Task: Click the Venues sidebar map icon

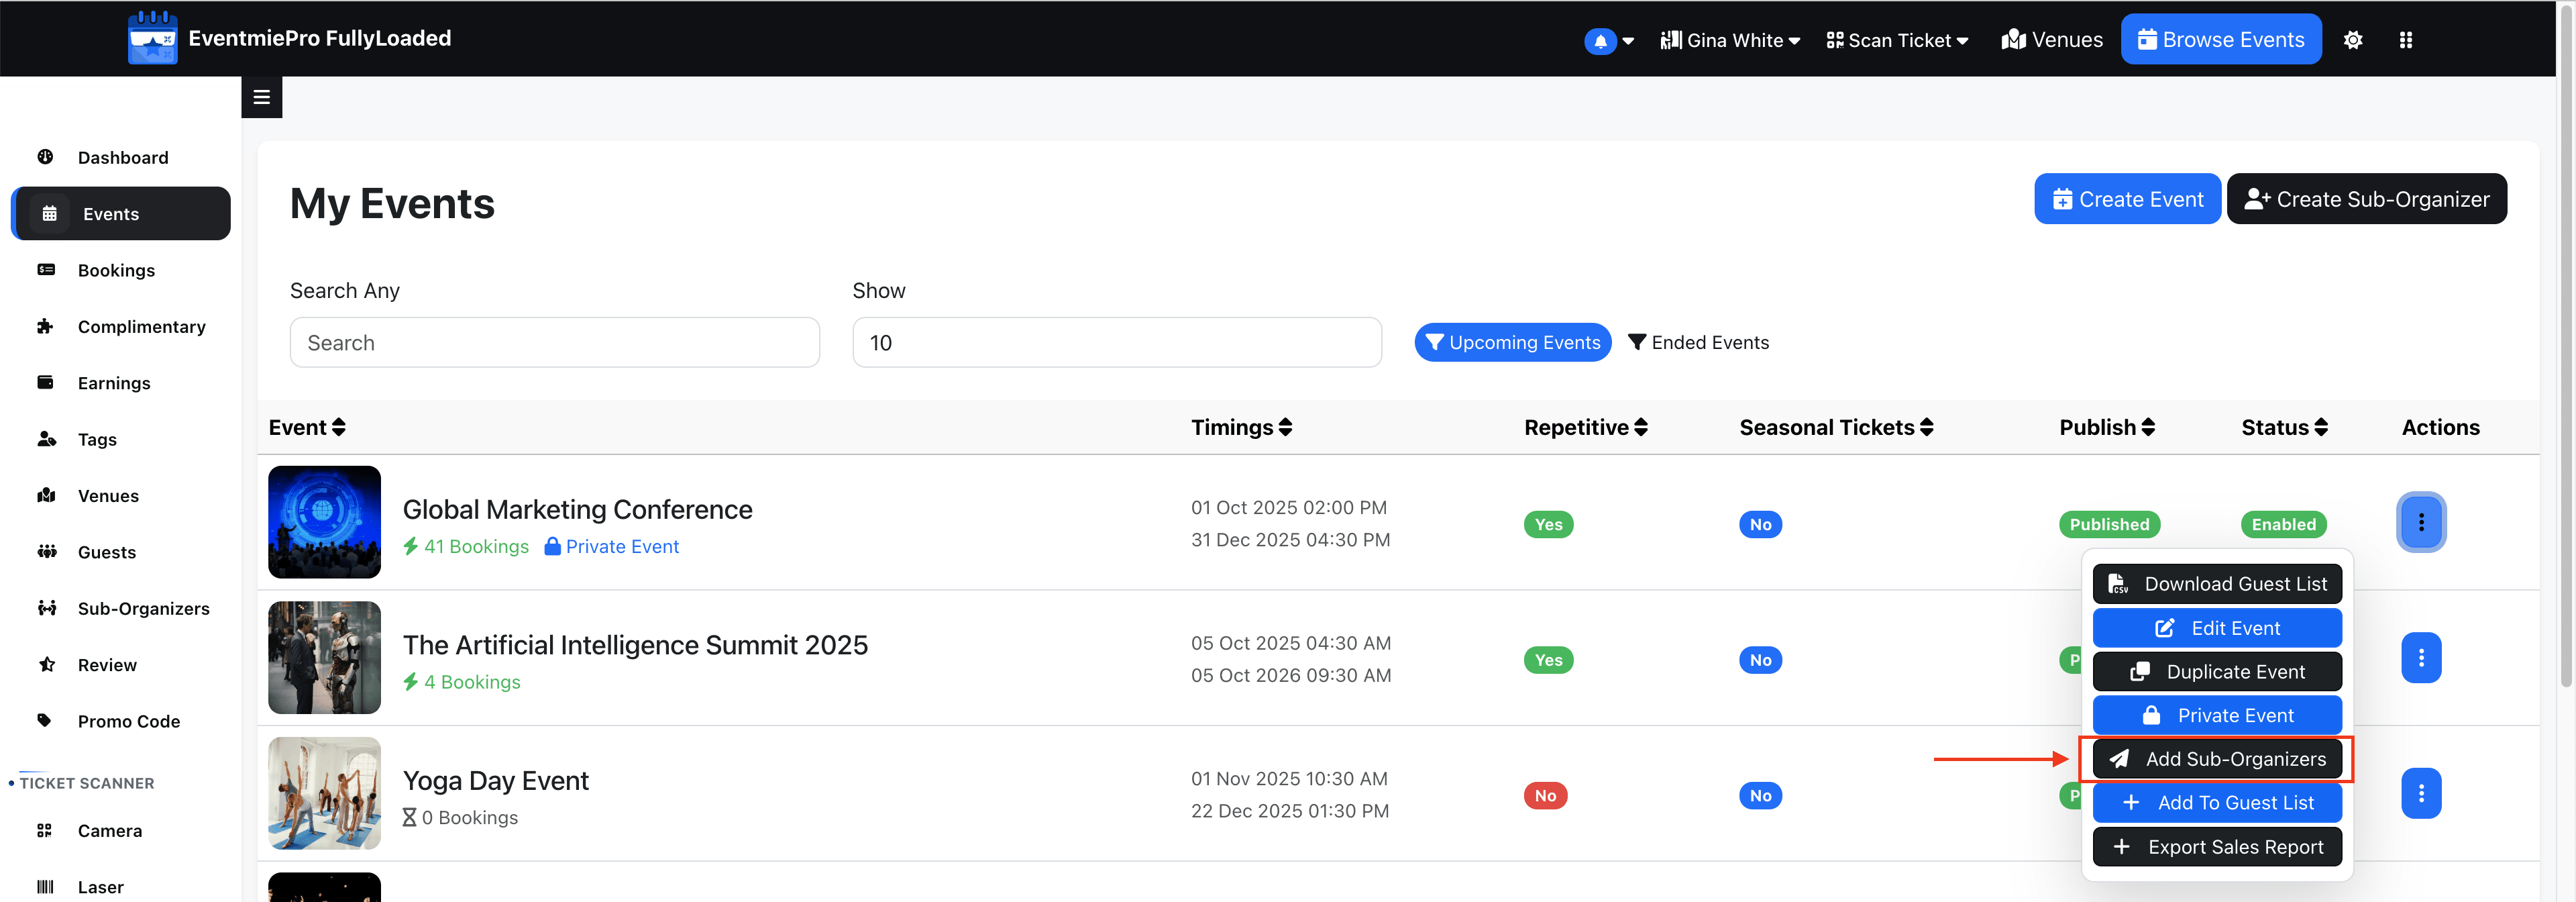Action: tap(46, 495)
